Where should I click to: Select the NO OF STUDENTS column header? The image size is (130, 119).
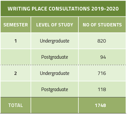click(102, 25)
